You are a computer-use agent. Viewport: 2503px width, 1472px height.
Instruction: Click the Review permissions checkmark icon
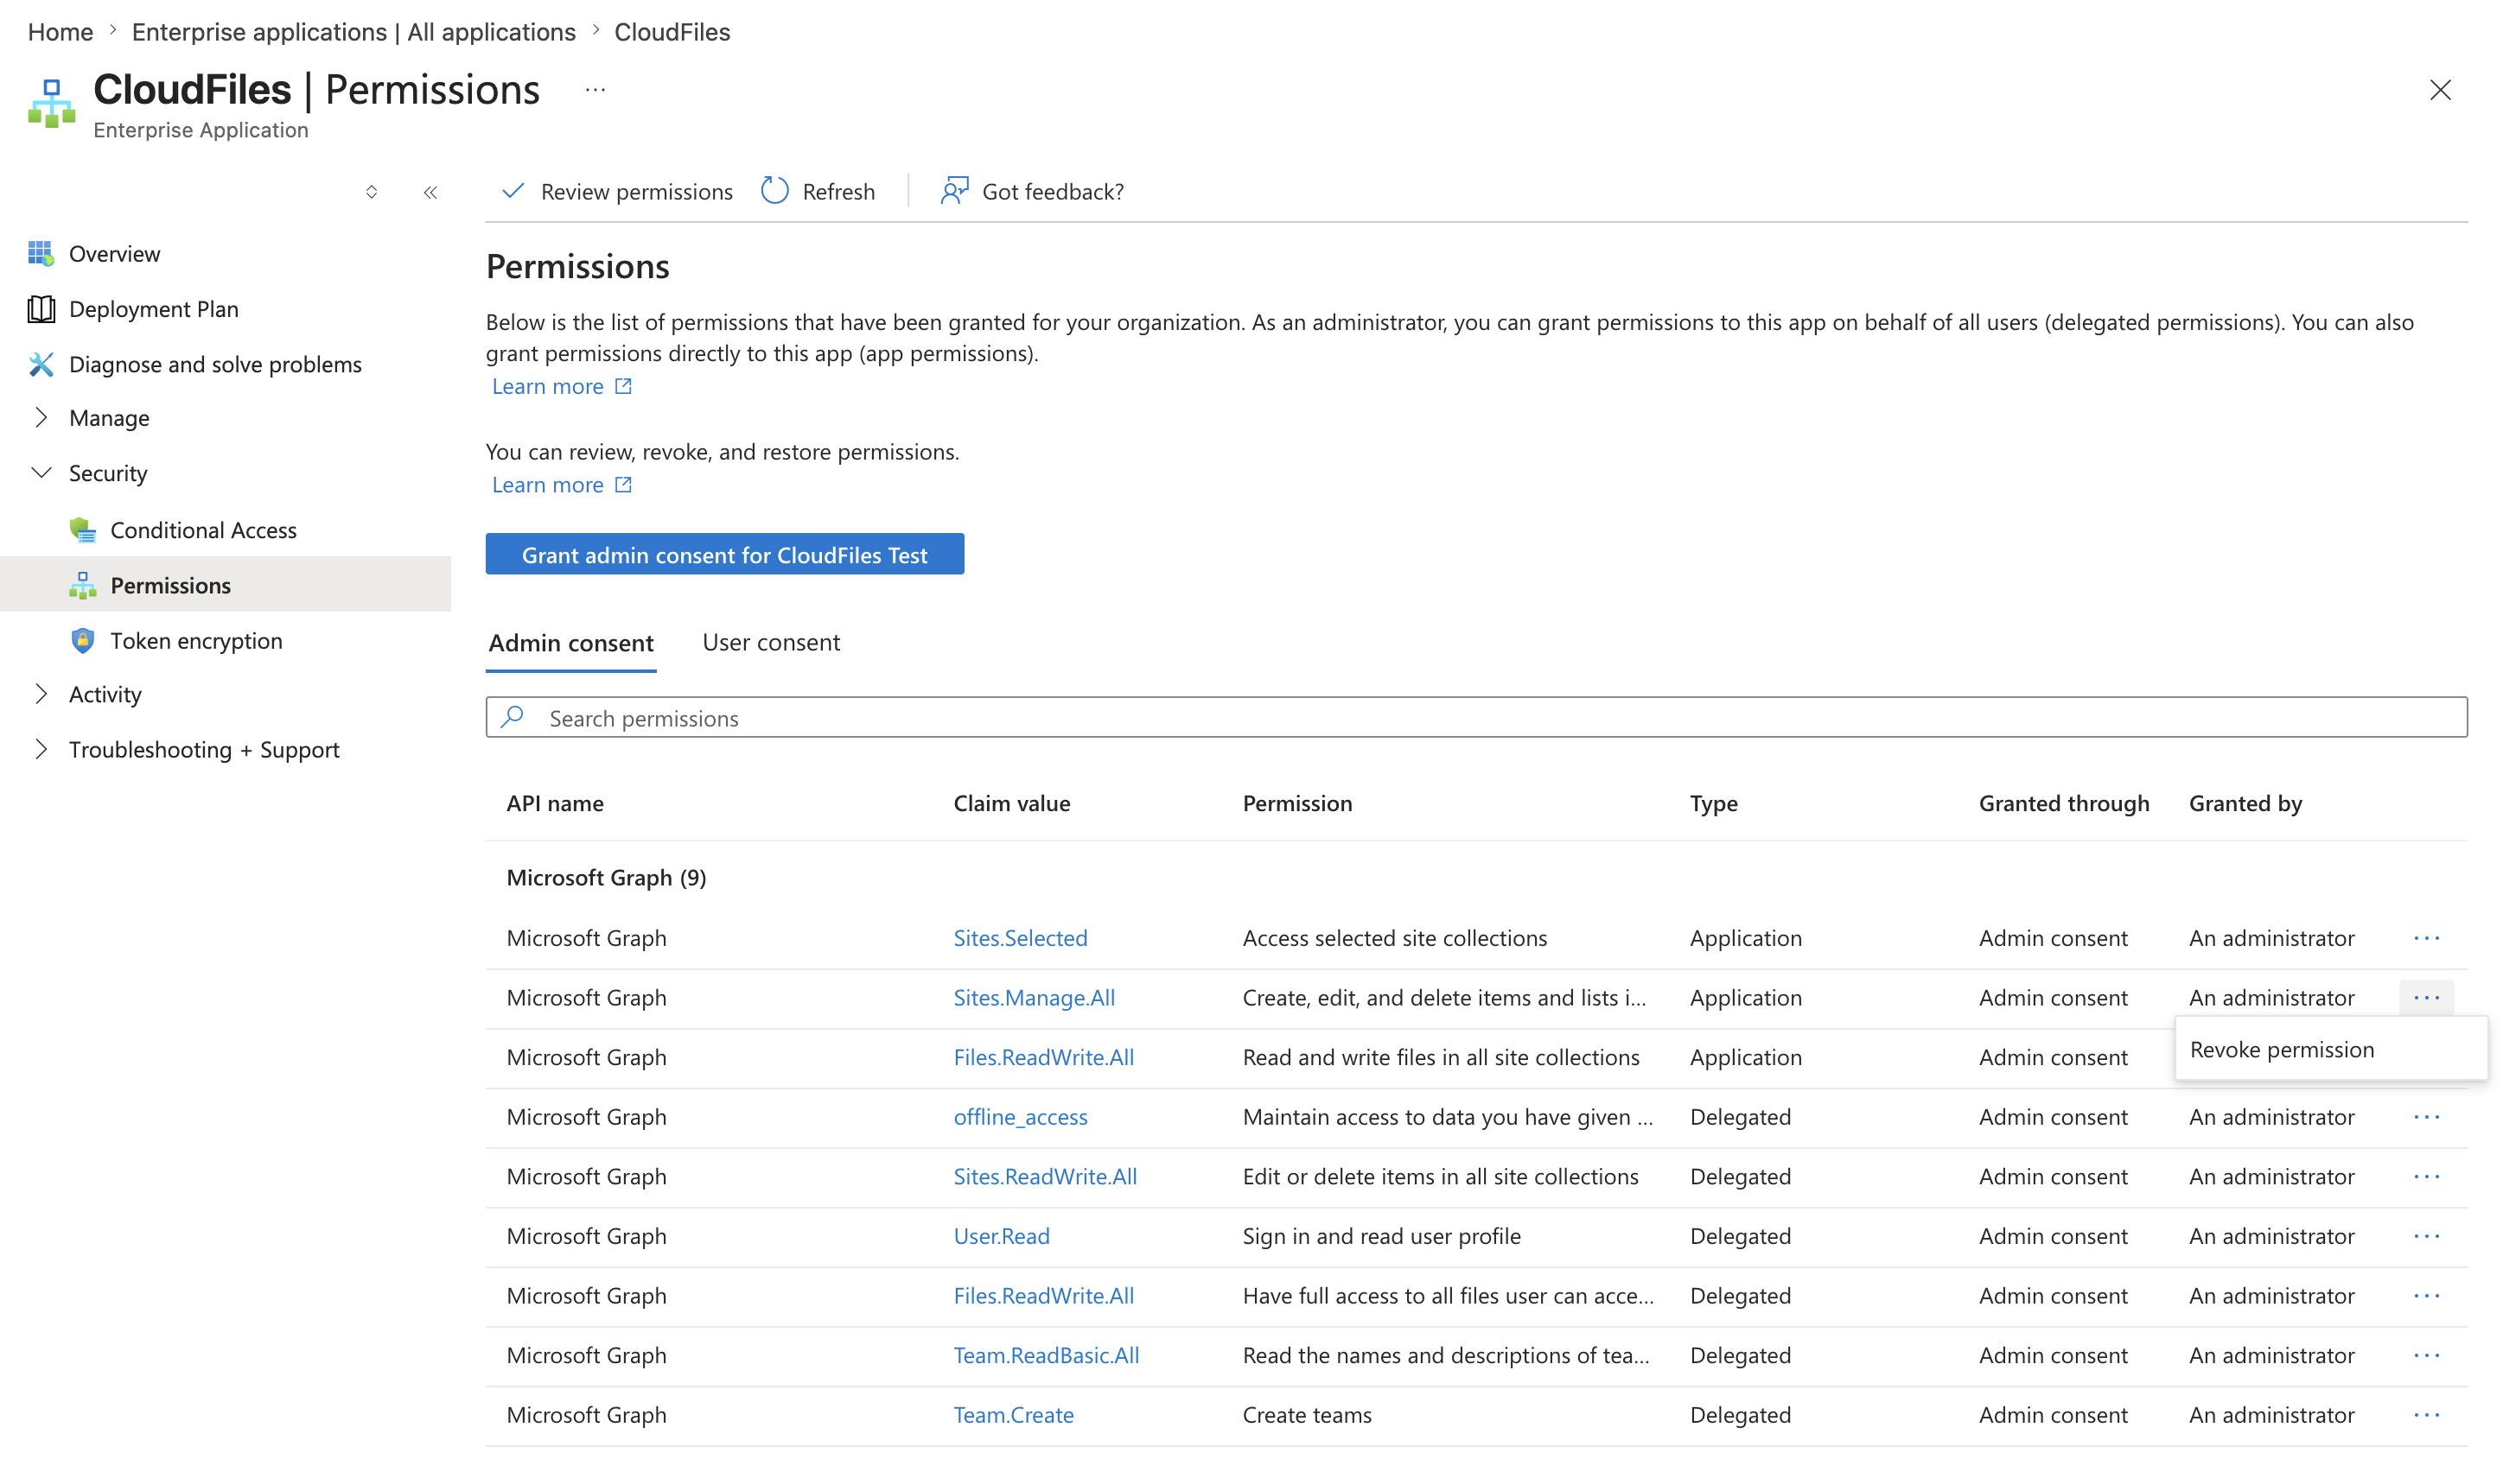coord(513,191)
